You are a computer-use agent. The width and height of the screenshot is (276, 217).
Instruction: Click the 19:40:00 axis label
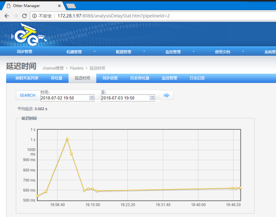(x=199, y=205)
